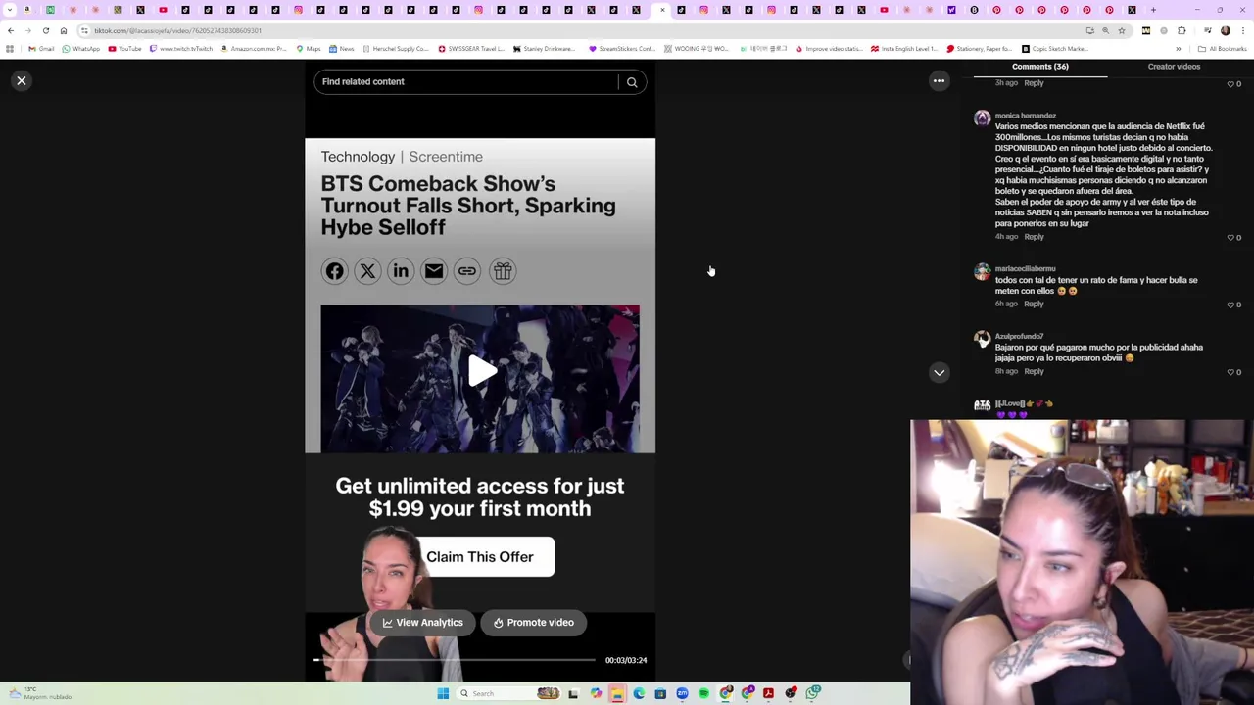Screen dimensions: 1254x705
Task: Click the zoom magnifier in address bar
Action: point(1105,31)
